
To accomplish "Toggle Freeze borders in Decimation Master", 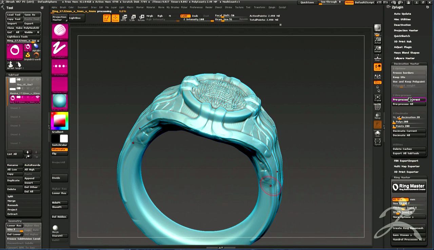I will (x=408, y=72).
